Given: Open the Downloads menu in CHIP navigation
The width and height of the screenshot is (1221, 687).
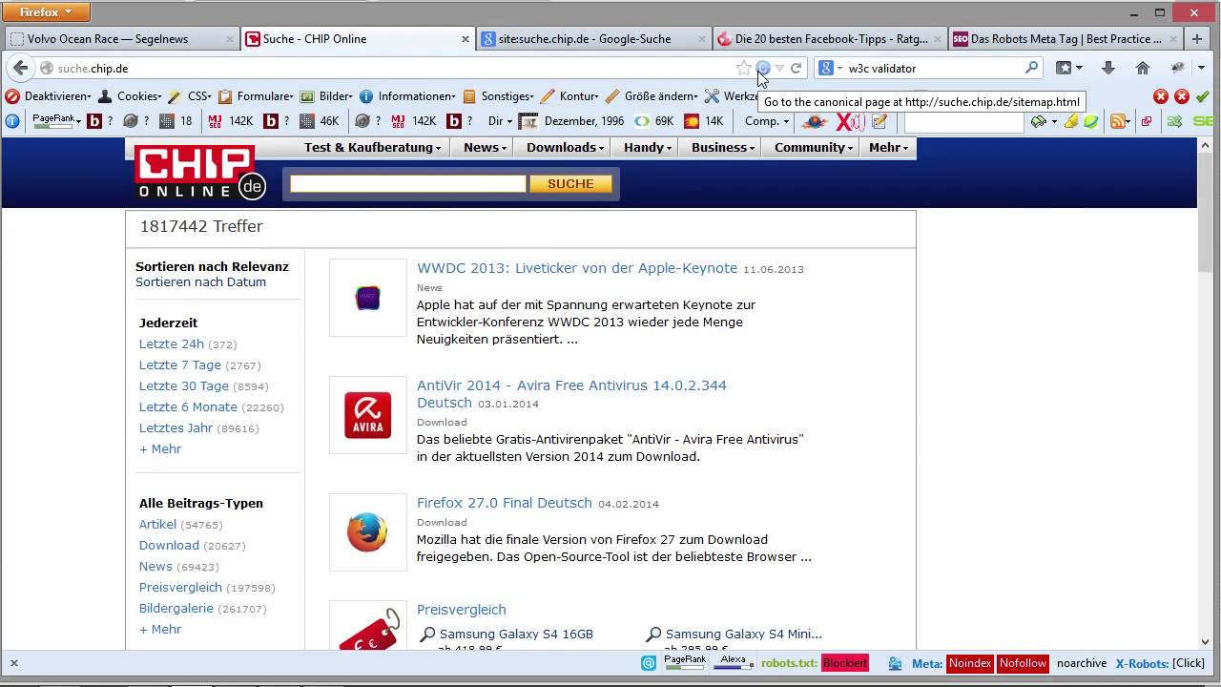Looking at the screenshot, I should [566, 147].
